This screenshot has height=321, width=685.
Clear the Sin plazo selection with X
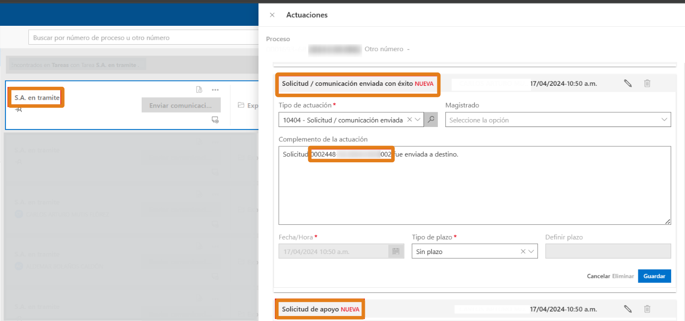click(x=523, y=252)
